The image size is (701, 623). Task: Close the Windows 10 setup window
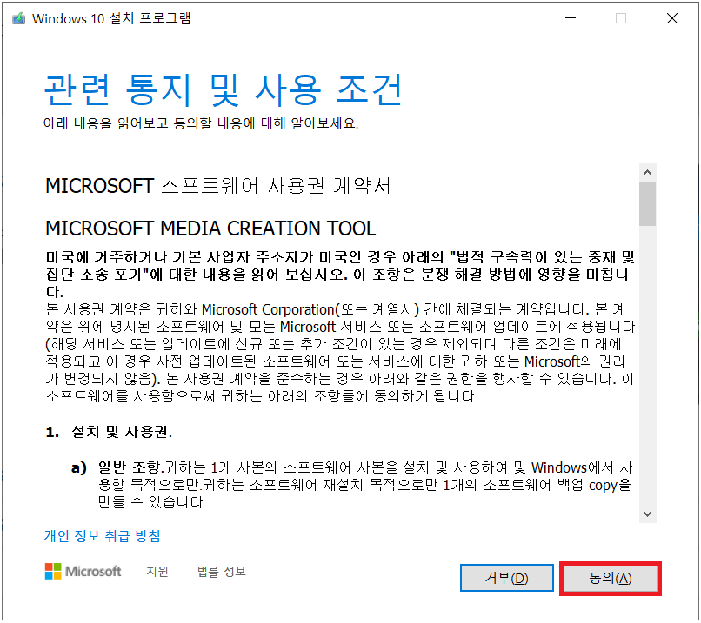pos(672,18)
